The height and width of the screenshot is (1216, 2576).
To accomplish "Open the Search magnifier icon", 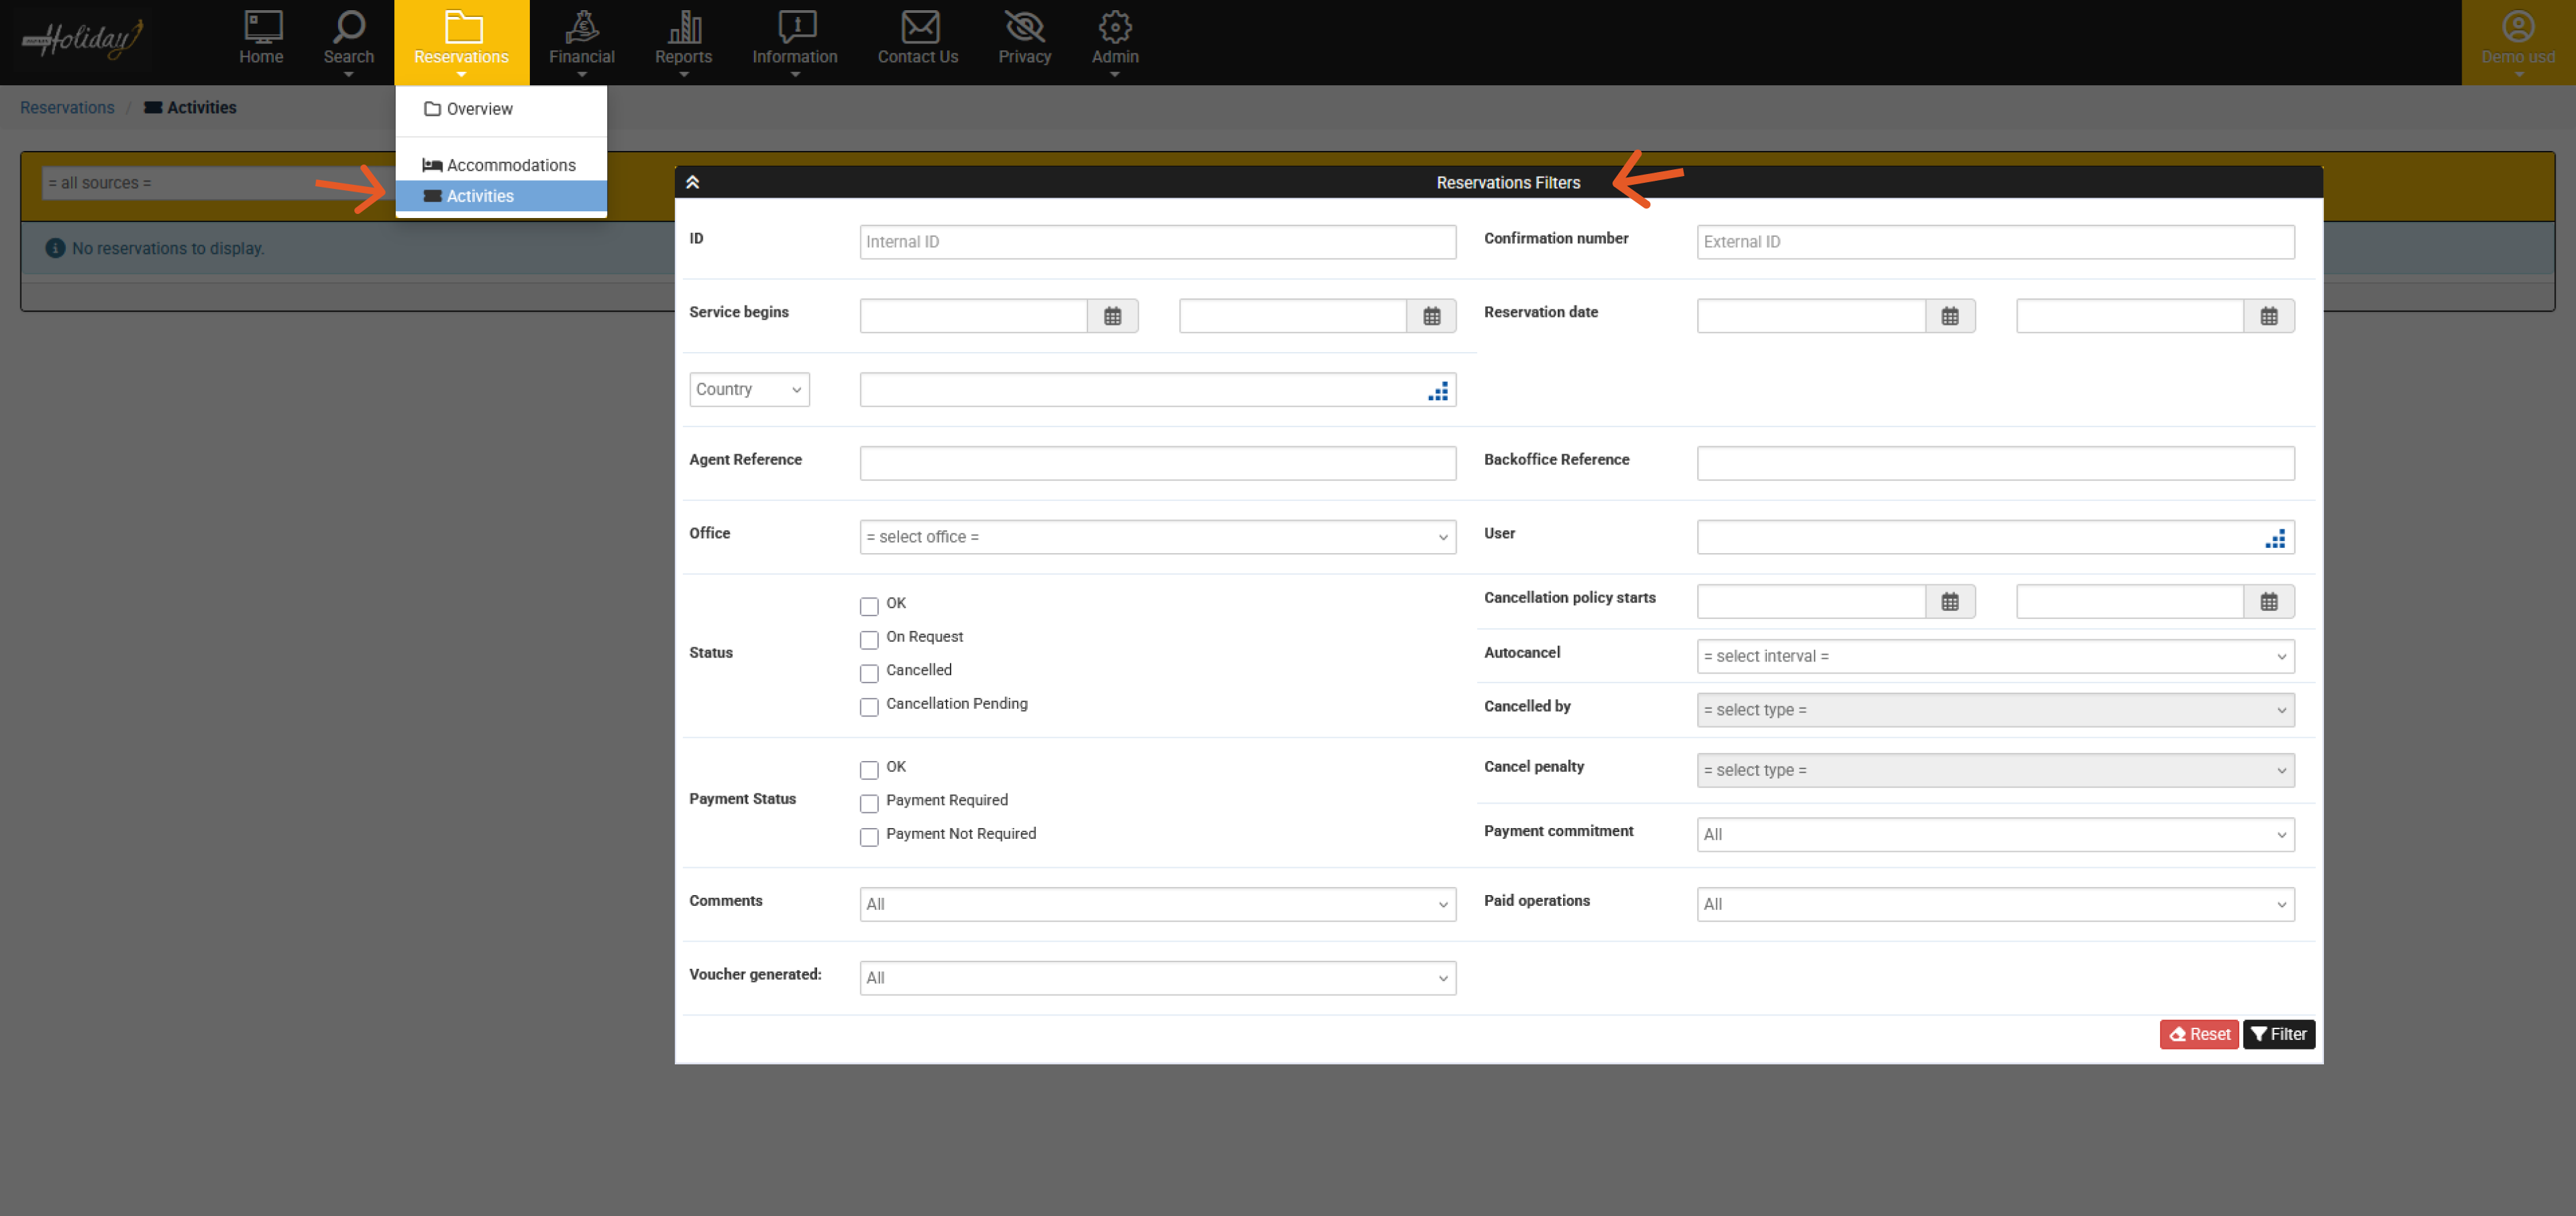I will pos(349,27).
